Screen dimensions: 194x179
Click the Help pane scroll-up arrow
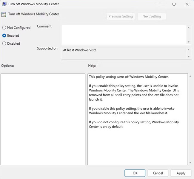pos(190,76)
